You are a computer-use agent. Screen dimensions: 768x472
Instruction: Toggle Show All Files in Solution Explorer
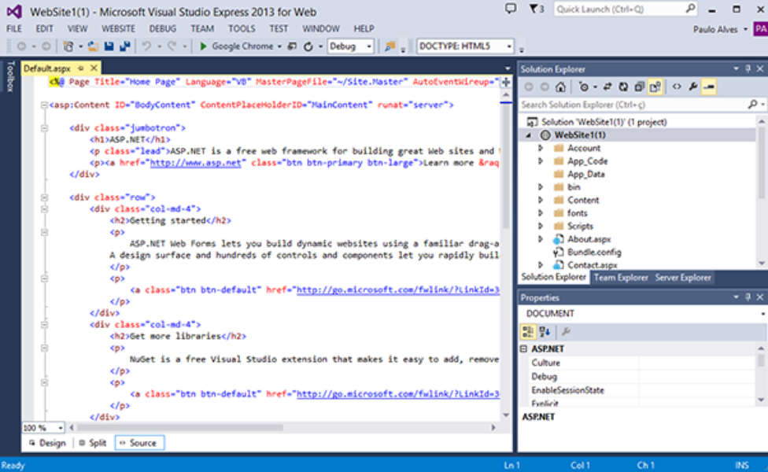click(x=655, y=87)
